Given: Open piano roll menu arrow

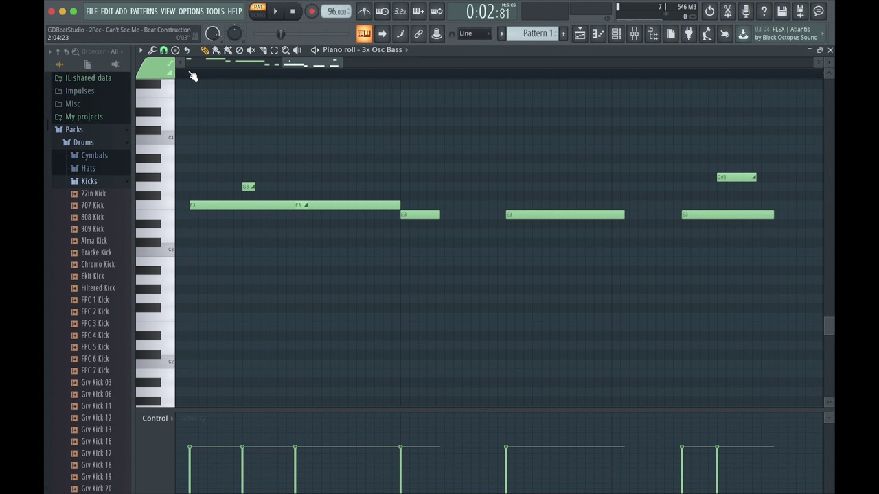Looking at the screenshot, I should point(141,50).
